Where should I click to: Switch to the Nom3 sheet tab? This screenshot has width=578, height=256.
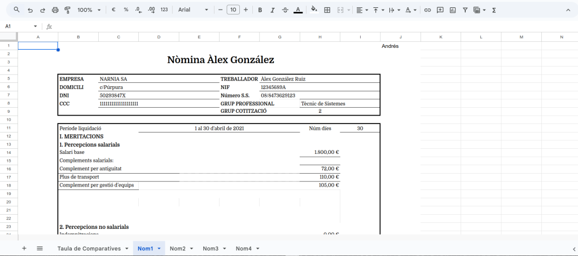click(x=211, y=248)
